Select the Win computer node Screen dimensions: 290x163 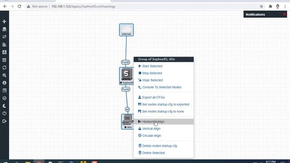127,121
